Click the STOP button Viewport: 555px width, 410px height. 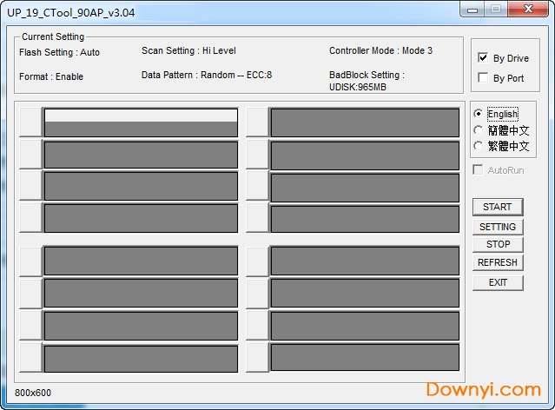tap(498, 245)
